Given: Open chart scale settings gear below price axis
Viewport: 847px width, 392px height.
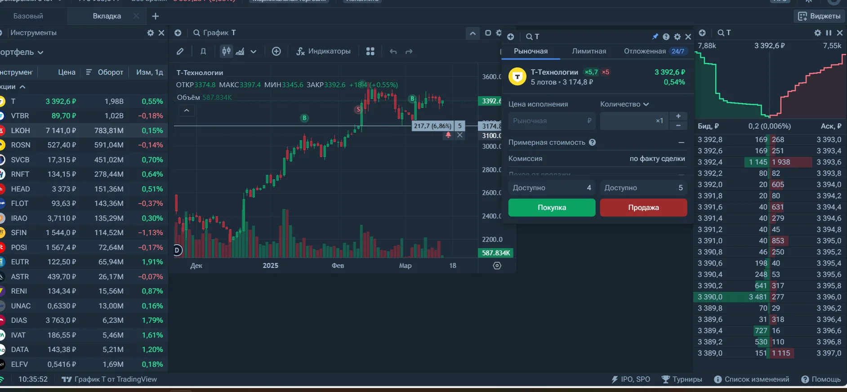Looking at the screenshot, I should (x=497, y=266).
